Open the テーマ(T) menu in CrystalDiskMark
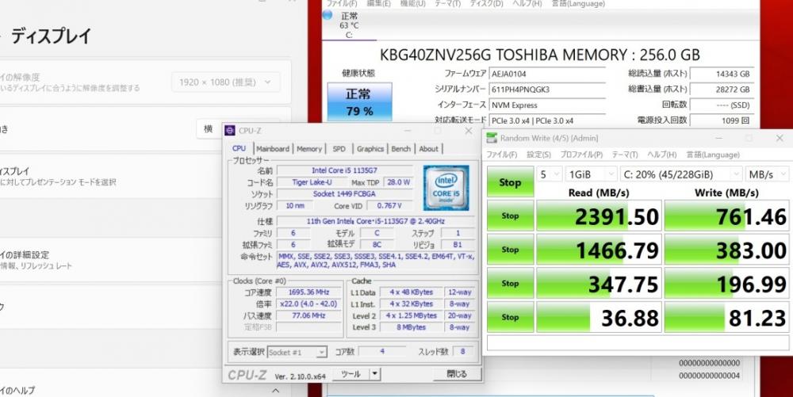This screenshot has width=793, height=397. click(x=625, y=155)
